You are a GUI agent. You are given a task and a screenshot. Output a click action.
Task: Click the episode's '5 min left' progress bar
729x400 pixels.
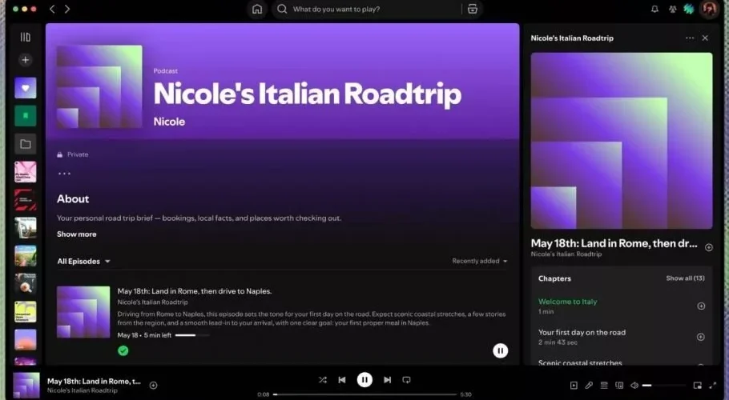[192, 335]
